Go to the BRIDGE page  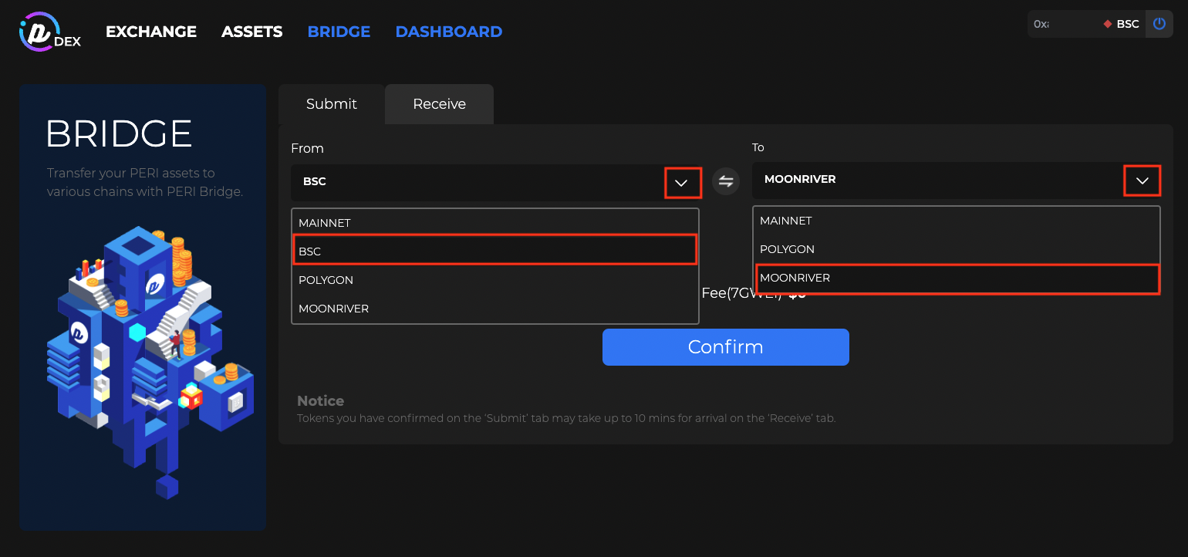tap(339, 32)
